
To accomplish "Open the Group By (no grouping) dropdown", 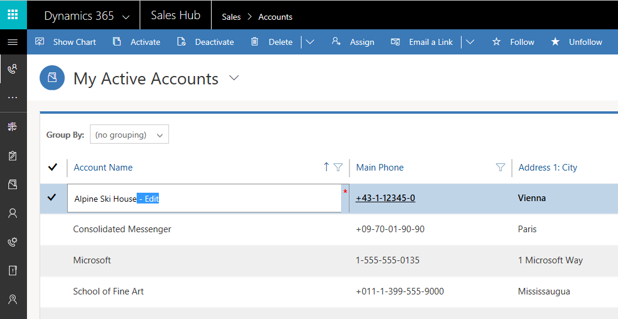I will (x=129, y=135).
